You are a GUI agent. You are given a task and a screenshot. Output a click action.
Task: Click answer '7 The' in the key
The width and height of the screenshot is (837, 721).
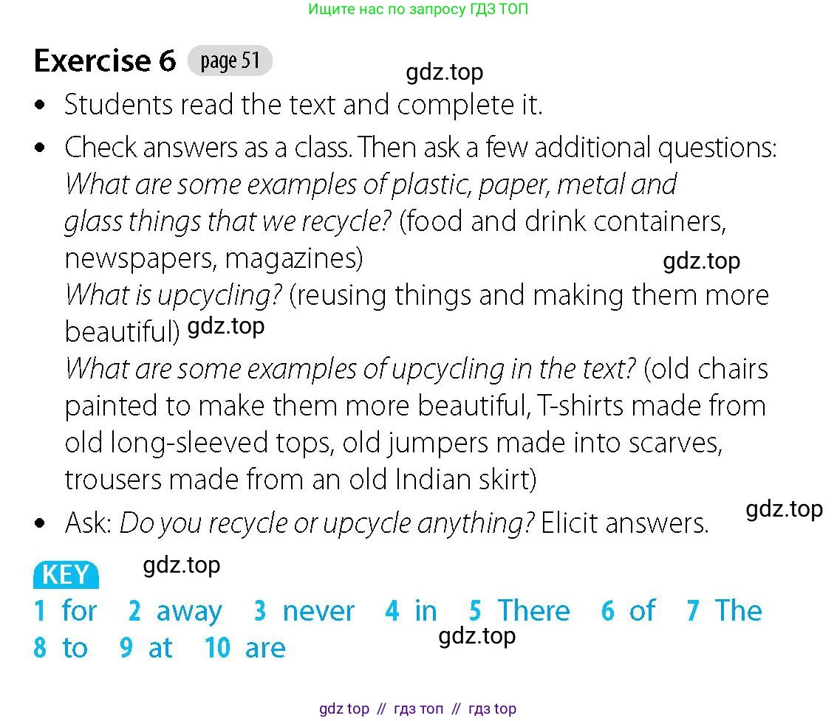coord(725,610)
